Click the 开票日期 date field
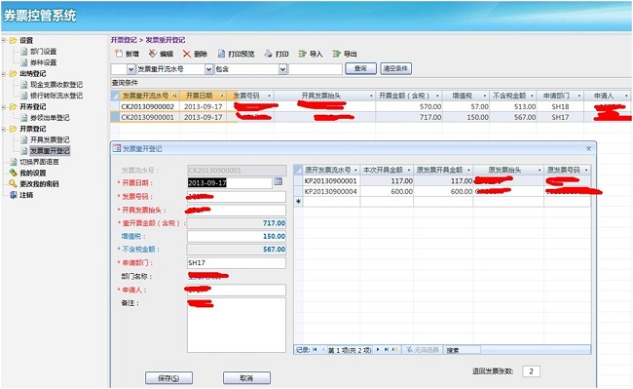The height and width of the screenshot is (389, 633). pyautogui.click(x=230, y=182)
